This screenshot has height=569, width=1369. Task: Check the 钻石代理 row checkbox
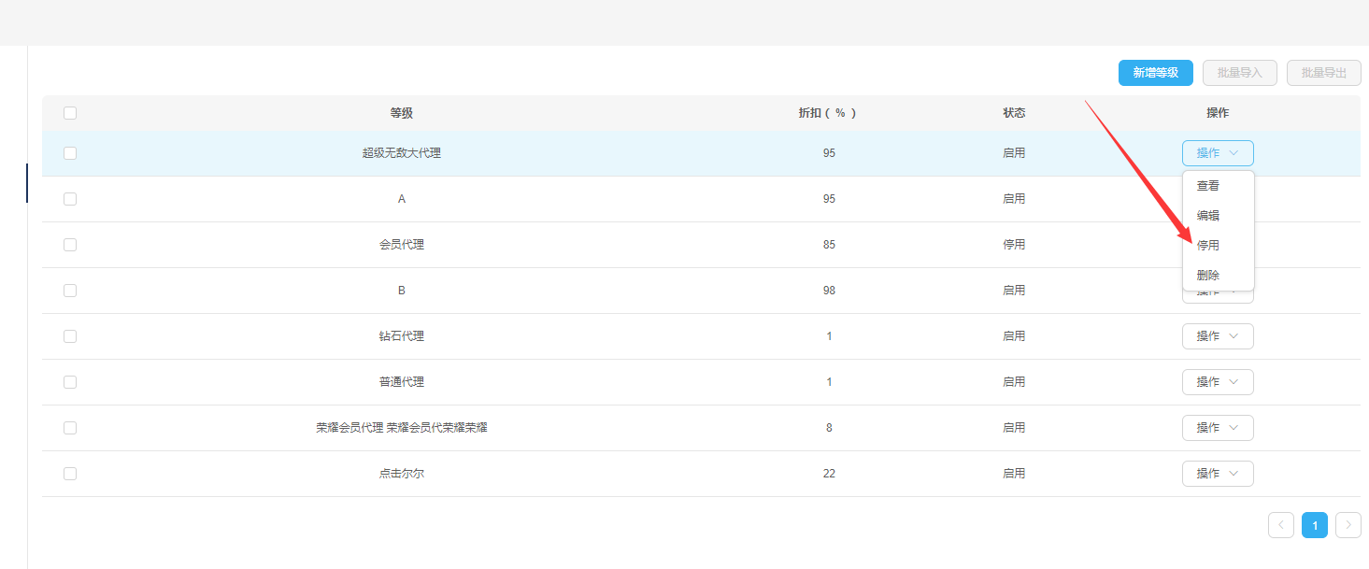70,336
